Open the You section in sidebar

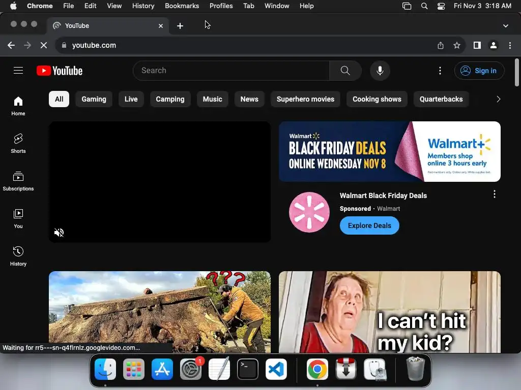pos(18,219)
